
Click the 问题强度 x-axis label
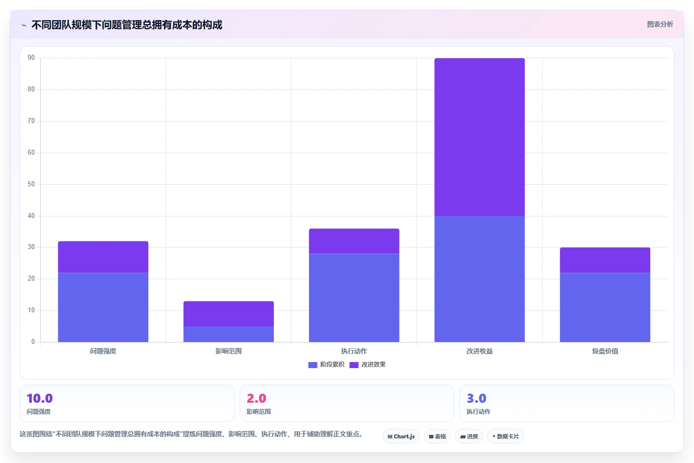pos(103,351)
